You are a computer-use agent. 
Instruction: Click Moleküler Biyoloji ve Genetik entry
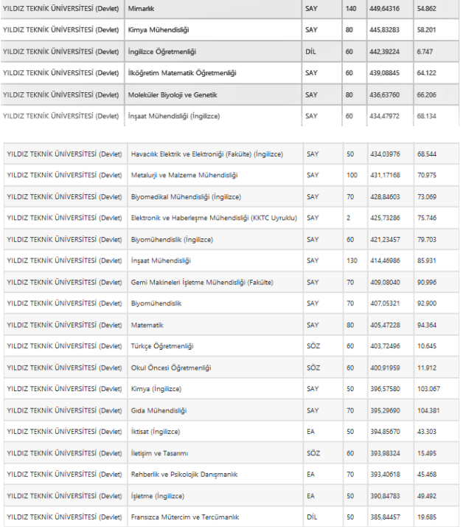tap(173, 94)
